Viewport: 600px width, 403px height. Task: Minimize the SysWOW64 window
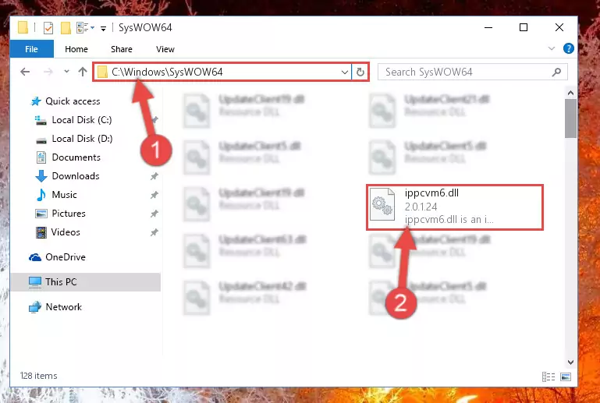(x=488, y=27)
